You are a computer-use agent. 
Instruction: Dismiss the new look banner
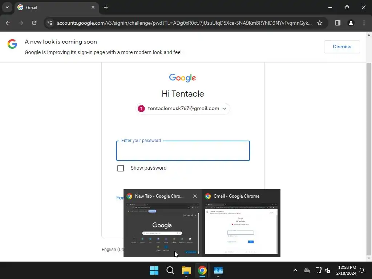[x=342, y=47]
